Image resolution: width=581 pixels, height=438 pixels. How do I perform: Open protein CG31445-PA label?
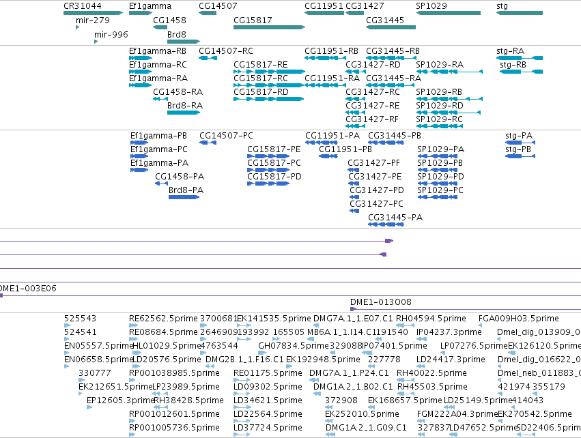pyautogui.click(x=395, y=217)
